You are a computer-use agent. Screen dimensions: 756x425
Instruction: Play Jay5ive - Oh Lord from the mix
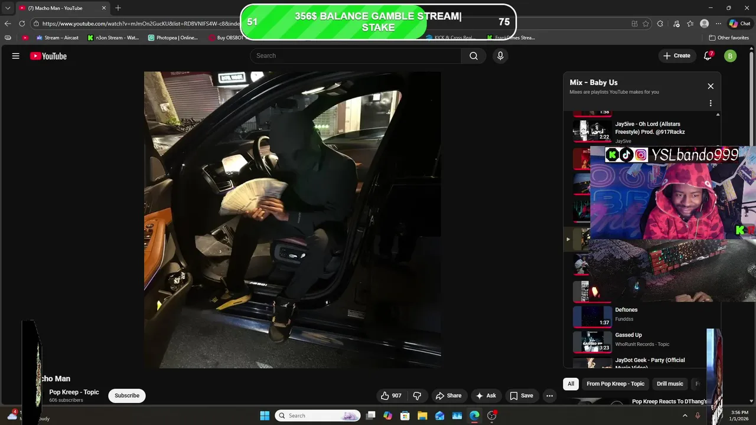coord(650,128)
